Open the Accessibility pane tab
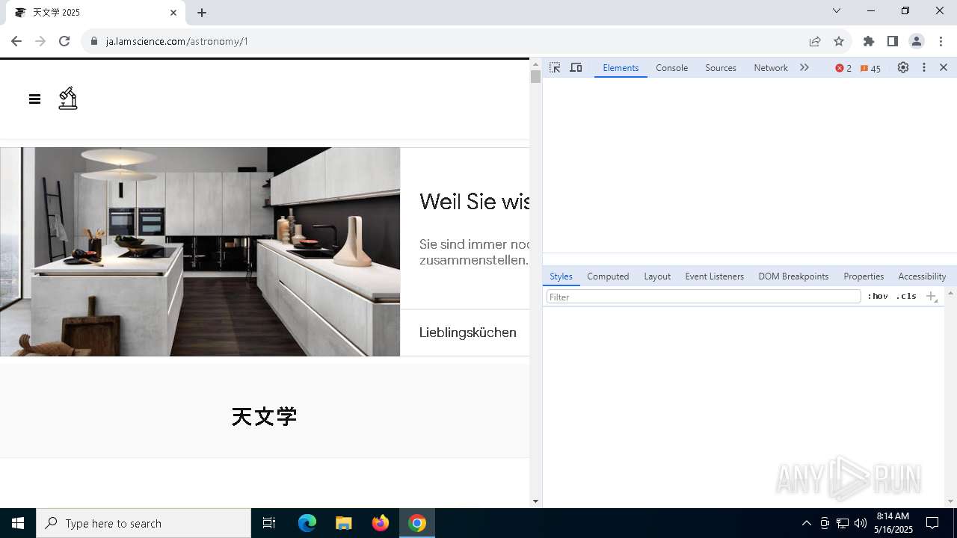 click(x=922, y=276)
